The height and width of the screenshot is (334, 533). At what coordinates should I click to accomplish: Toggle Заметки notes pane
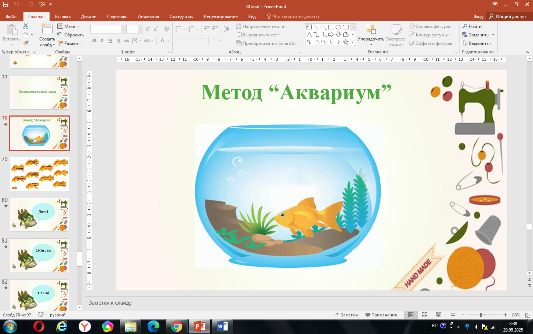point(346,315)
